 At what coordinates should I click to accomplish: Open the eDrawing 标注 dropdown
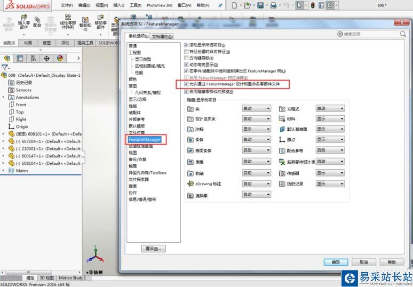point(256,184)
